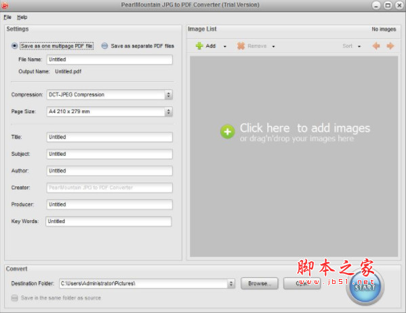Open the Add dropdown arrow
This screenshot has width=406, height=313.
[225, 46]
